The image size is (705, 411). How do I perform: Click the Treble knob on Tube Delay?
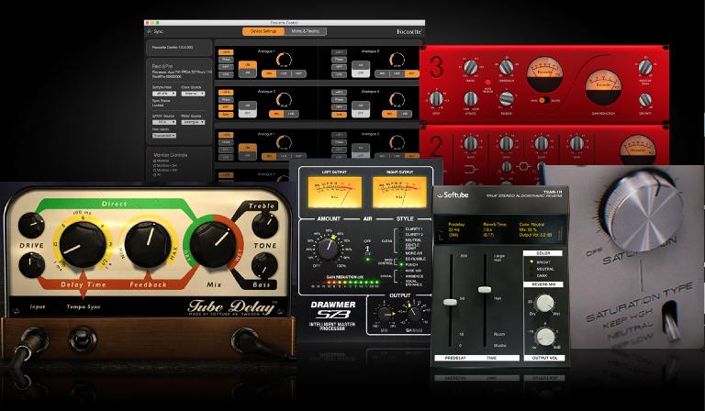(x=264, y=225)
